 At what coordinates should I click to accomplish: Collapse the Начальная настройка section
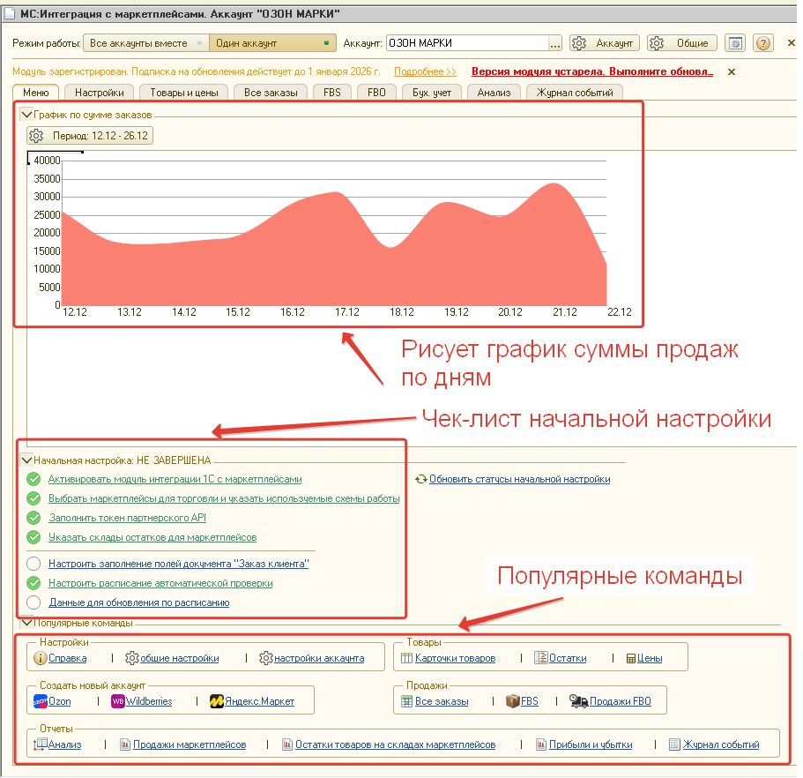click(26, 460)
